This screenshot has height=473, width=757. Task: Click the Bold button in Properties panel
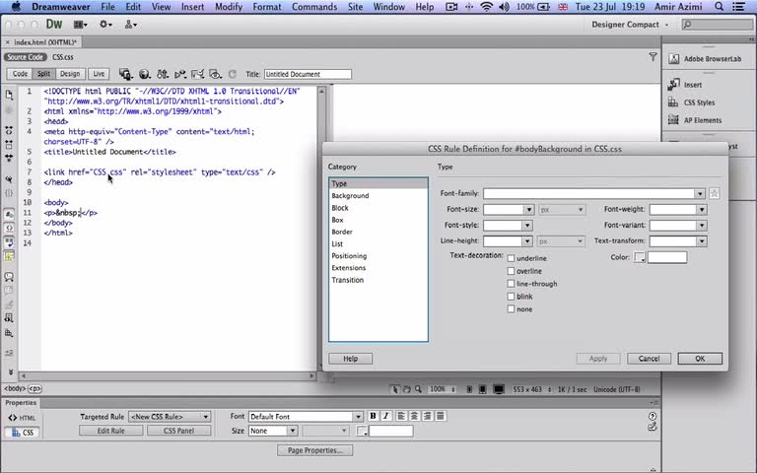(374, 417)
